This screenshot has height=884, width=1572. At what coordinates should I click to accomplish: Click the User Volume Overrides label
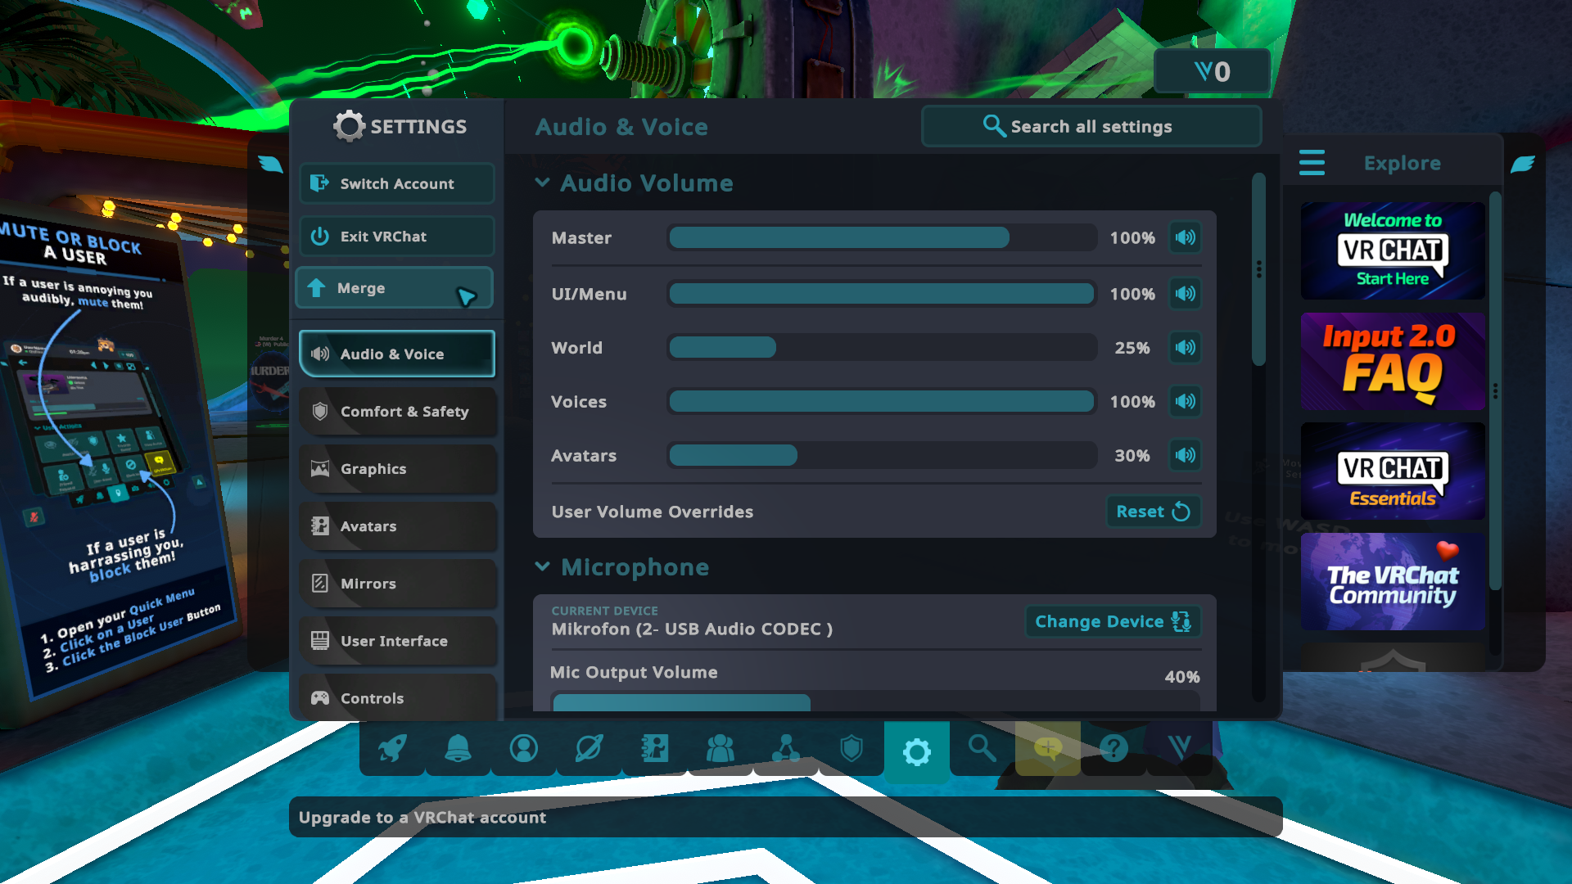pos(653,512)
